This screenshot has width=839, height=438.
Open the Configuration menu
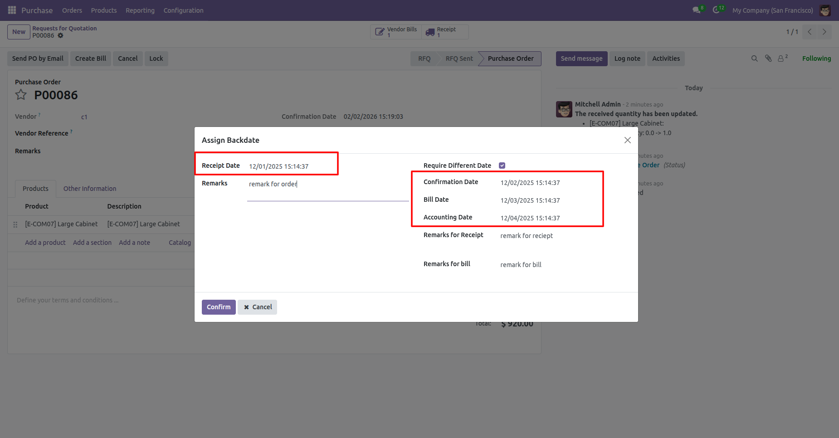[x=184, y=10]
